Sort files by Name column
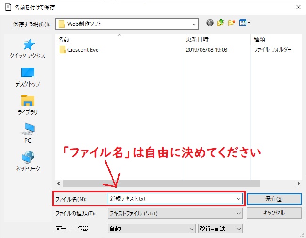This screenshot has height=238, width=306. 118,39
